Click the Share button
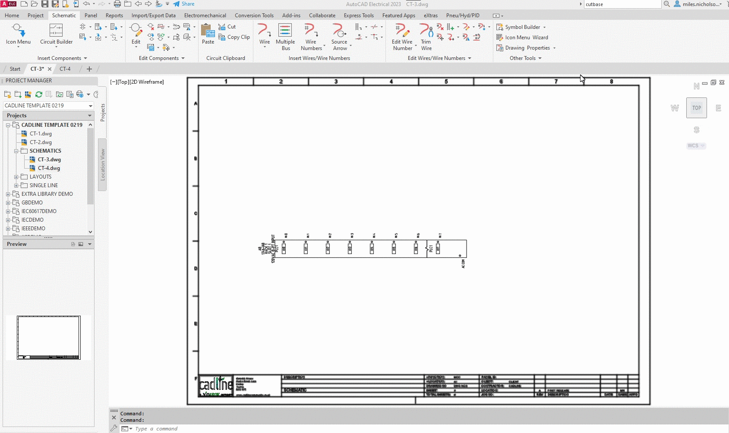The width and height of the screenshot is (729, 433). tap(184, 4)
